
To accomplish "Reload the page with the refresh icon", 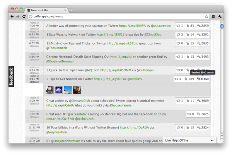I will [x=24, y=17].
